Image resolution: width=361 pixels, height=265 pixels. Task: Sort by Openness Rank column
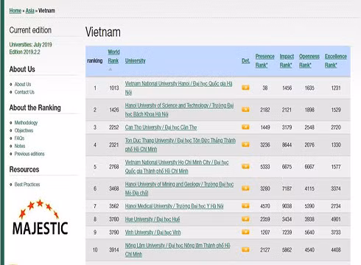click(x=309, y=61)
